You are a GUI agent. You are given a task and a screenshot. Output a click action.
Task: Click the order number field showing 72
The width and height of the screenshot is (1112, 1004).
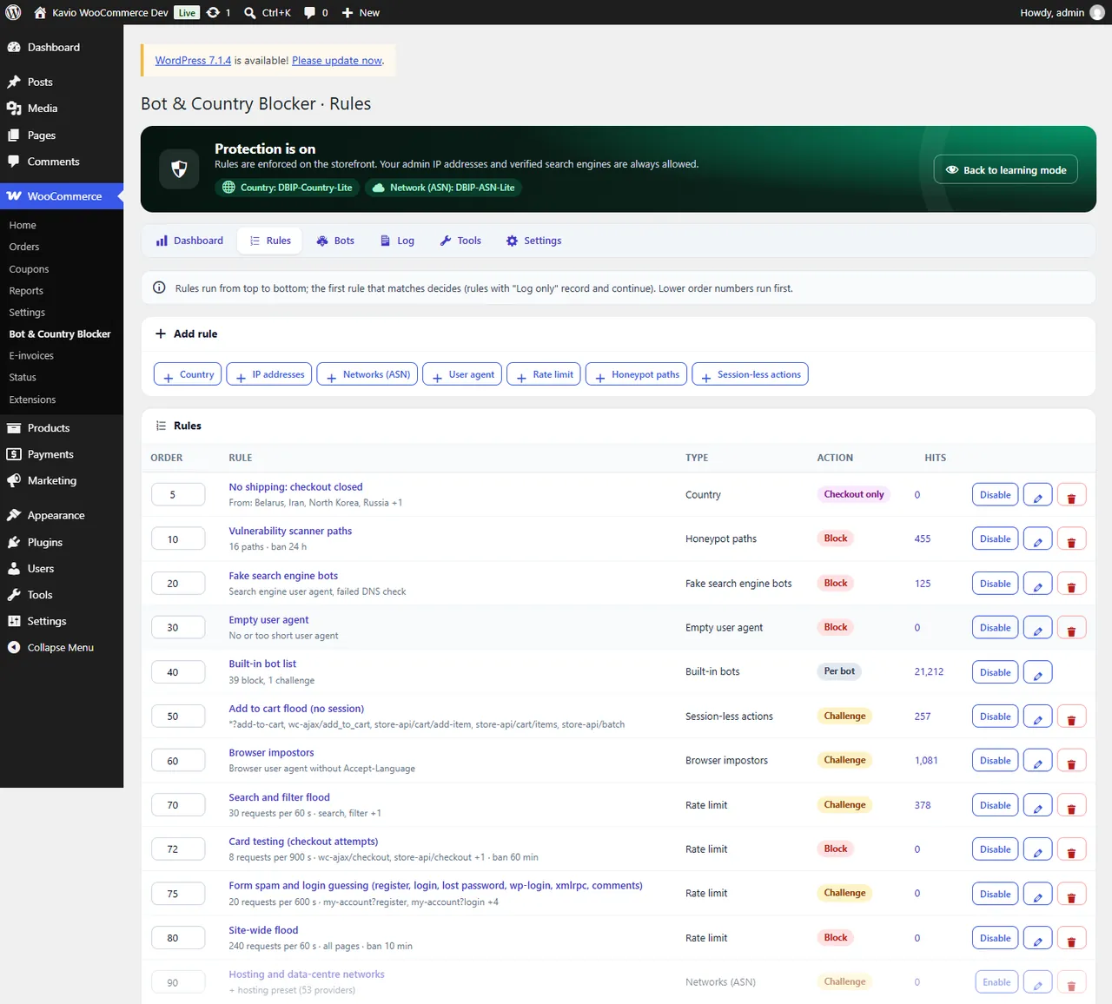[178, 849]
